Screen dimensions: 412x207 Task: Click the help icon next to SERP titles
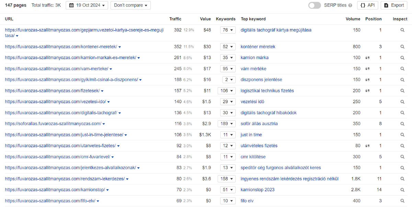[x=350, y=5]
